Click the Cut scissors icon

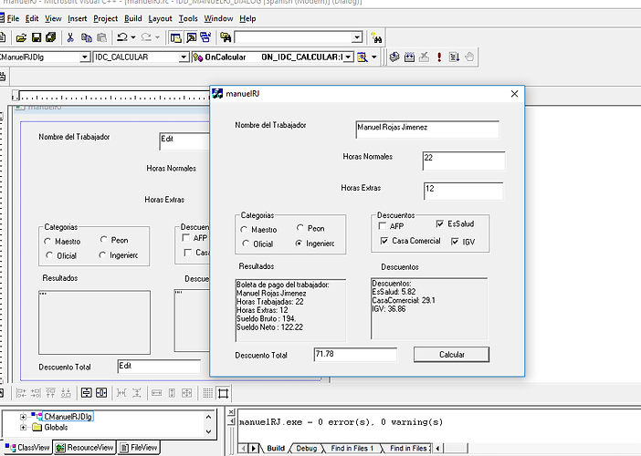[70, 37]
